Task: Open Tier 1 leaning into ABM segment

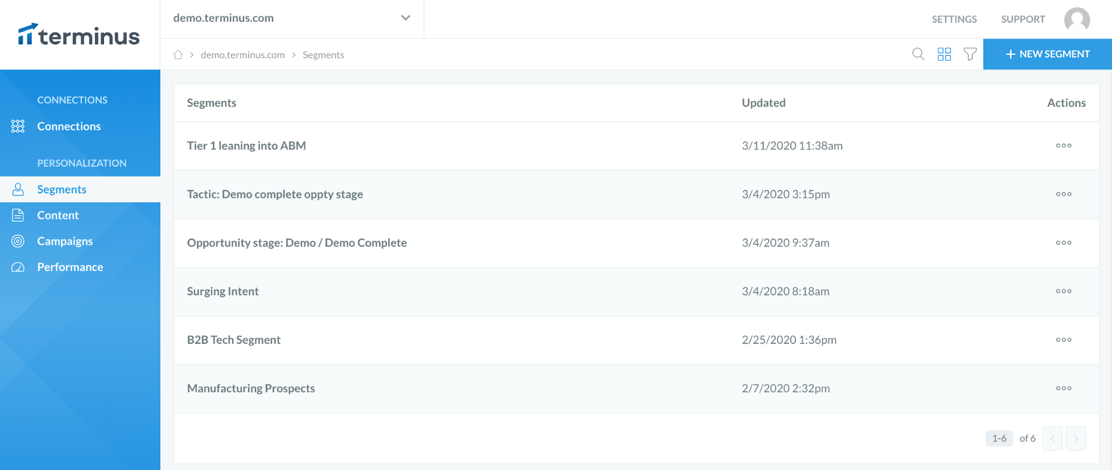Action: pos(246,146)
